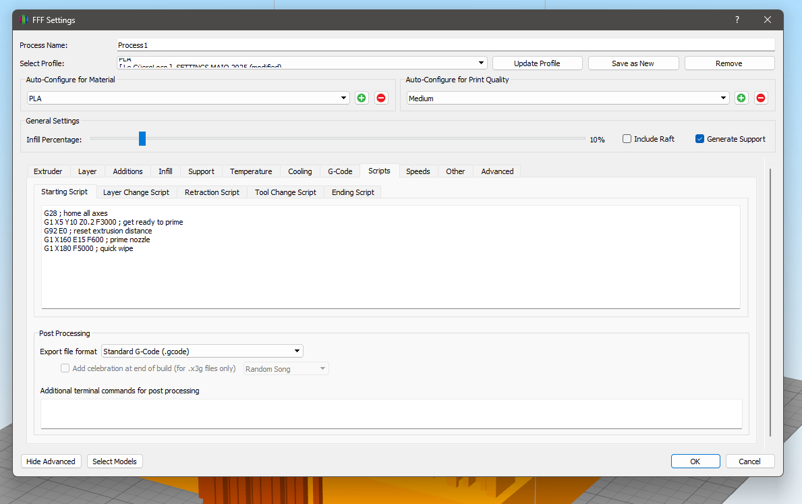Image resolution: width=802 pixels, height=504 pixels.
Task: Switch to the Additions tab
Action: tap(128, 171)
